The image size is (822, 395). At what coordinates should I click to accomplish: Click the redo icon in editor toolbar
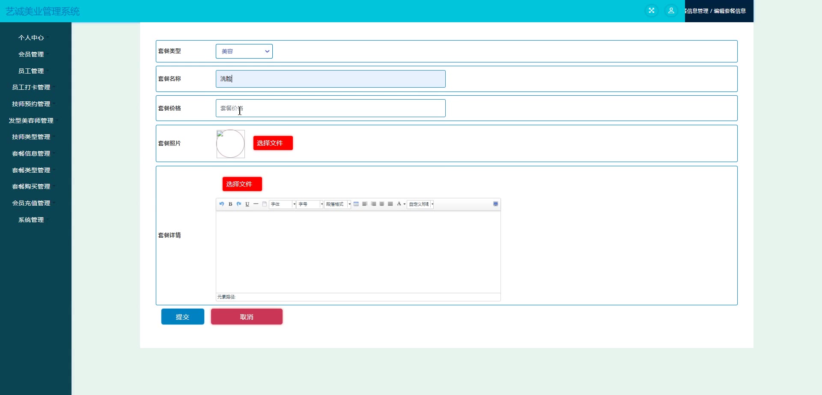click(x=239, y=204)
